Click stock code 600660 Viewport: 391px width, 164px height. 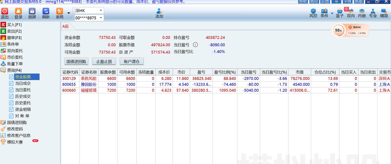69,90
